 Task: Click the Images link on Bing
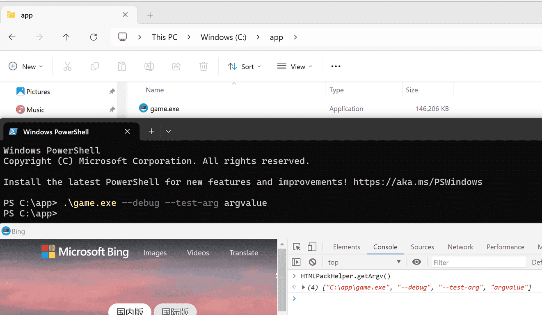tap(155, 253)
